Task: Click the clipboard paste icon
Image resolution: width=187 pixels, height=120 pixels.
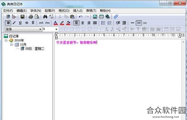Action: [x=72, y=17]
